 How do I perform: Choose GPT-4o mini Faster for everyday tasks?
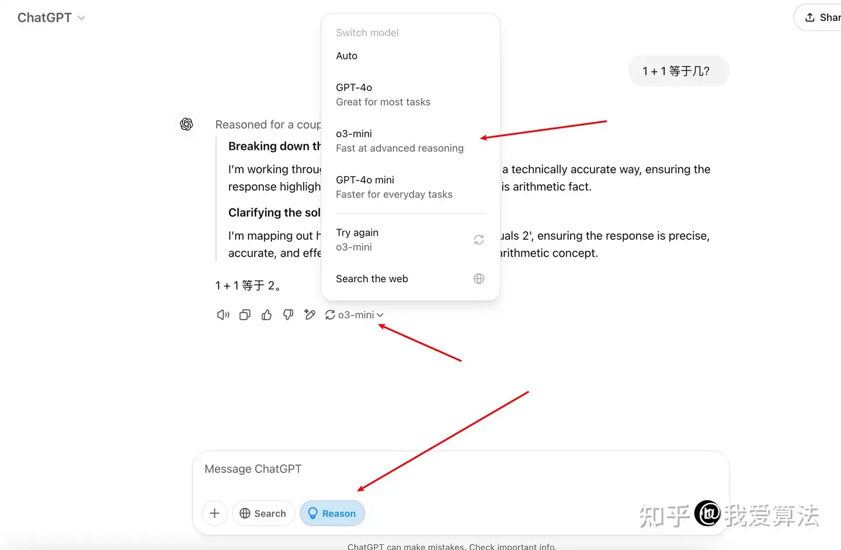point(411,187)
